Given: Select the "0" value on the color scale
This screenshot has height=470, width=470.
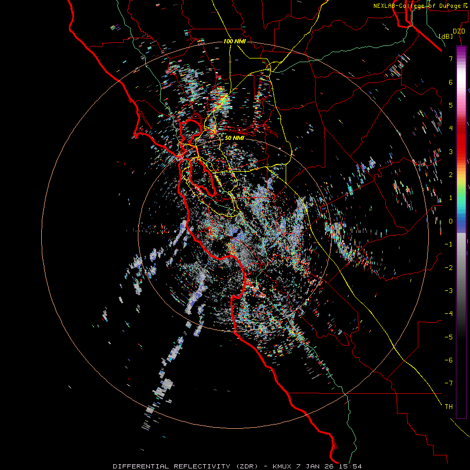Looking at the screenshot, I should pyautogui.click(x=451, y=221).
